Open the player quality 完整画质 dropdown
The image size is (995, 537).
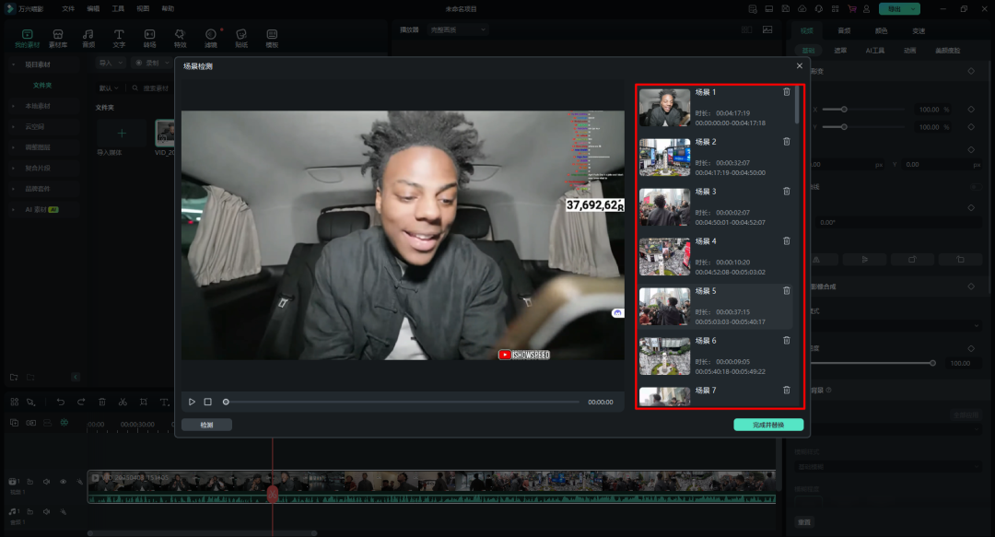click(457, 29)
